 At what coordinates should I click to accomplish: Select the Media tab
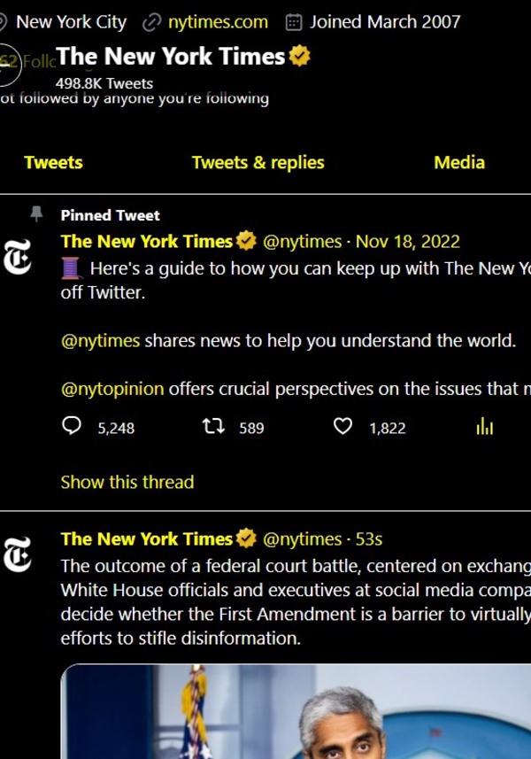pos(459,163)
